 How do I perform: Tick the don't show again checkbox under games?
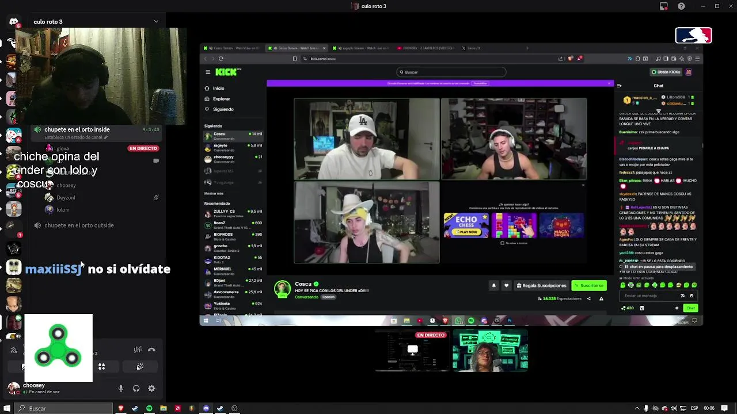[x=502, y=243]
